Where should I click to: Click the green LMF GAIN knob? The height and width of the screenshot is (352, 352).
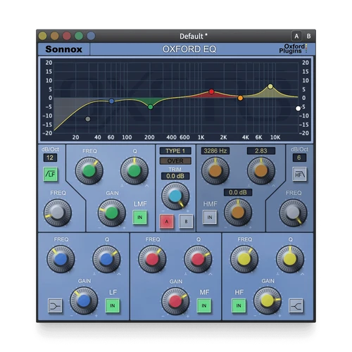click(112, 213)
